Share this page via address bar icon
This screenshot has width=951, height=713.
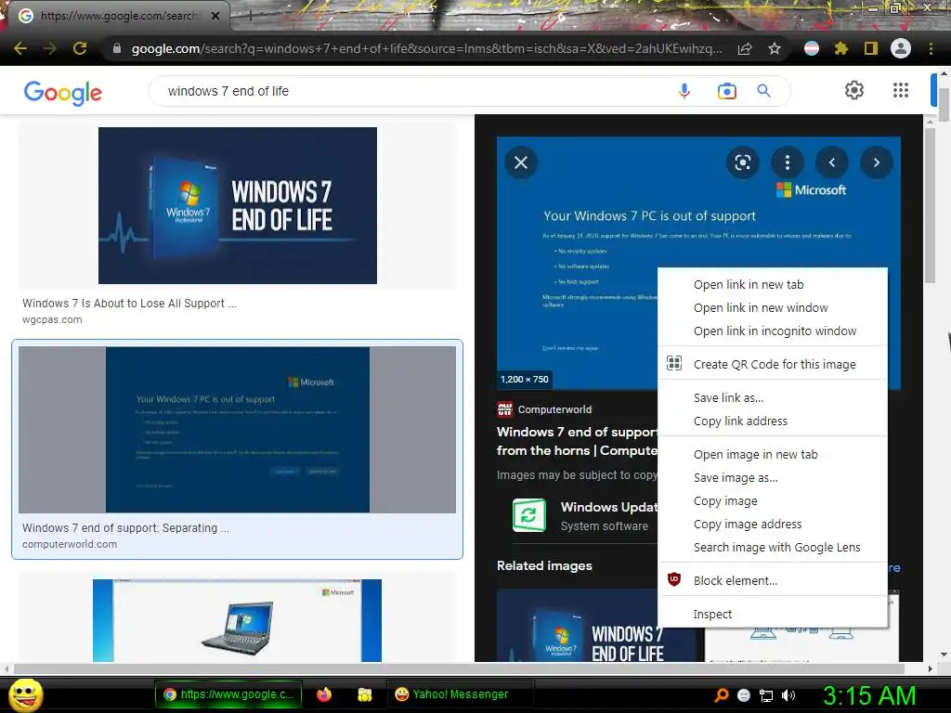[745, 48]
